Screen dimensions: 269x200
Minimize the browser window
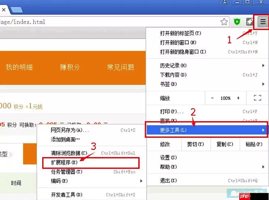click(x=237, y=2)
